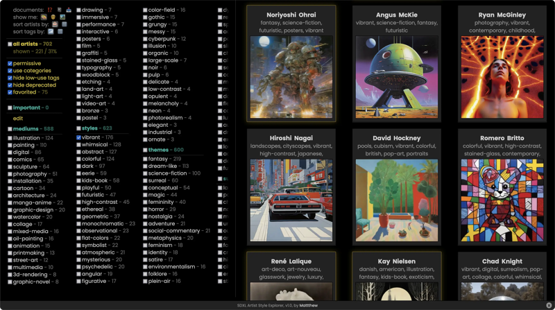Enable the plein-air theme tag
Image resolution: width=555 pixels, height=310 pixels.
(x=145, y=282)
